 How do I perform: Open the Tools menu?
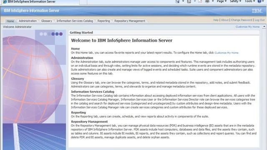point(249,1)
